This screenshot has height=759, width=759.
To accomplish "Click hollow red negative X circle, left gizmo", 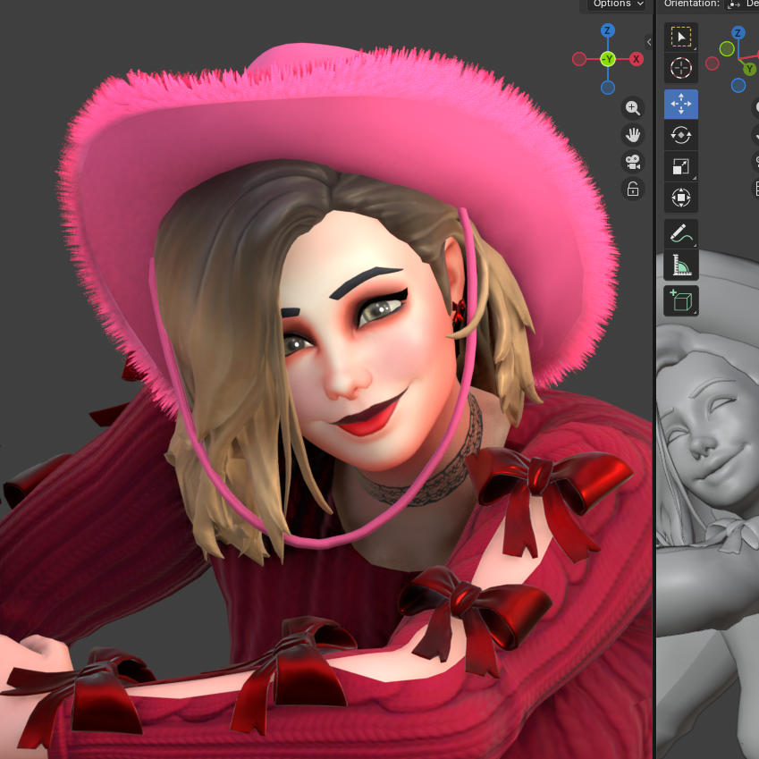I will (579, 59).
